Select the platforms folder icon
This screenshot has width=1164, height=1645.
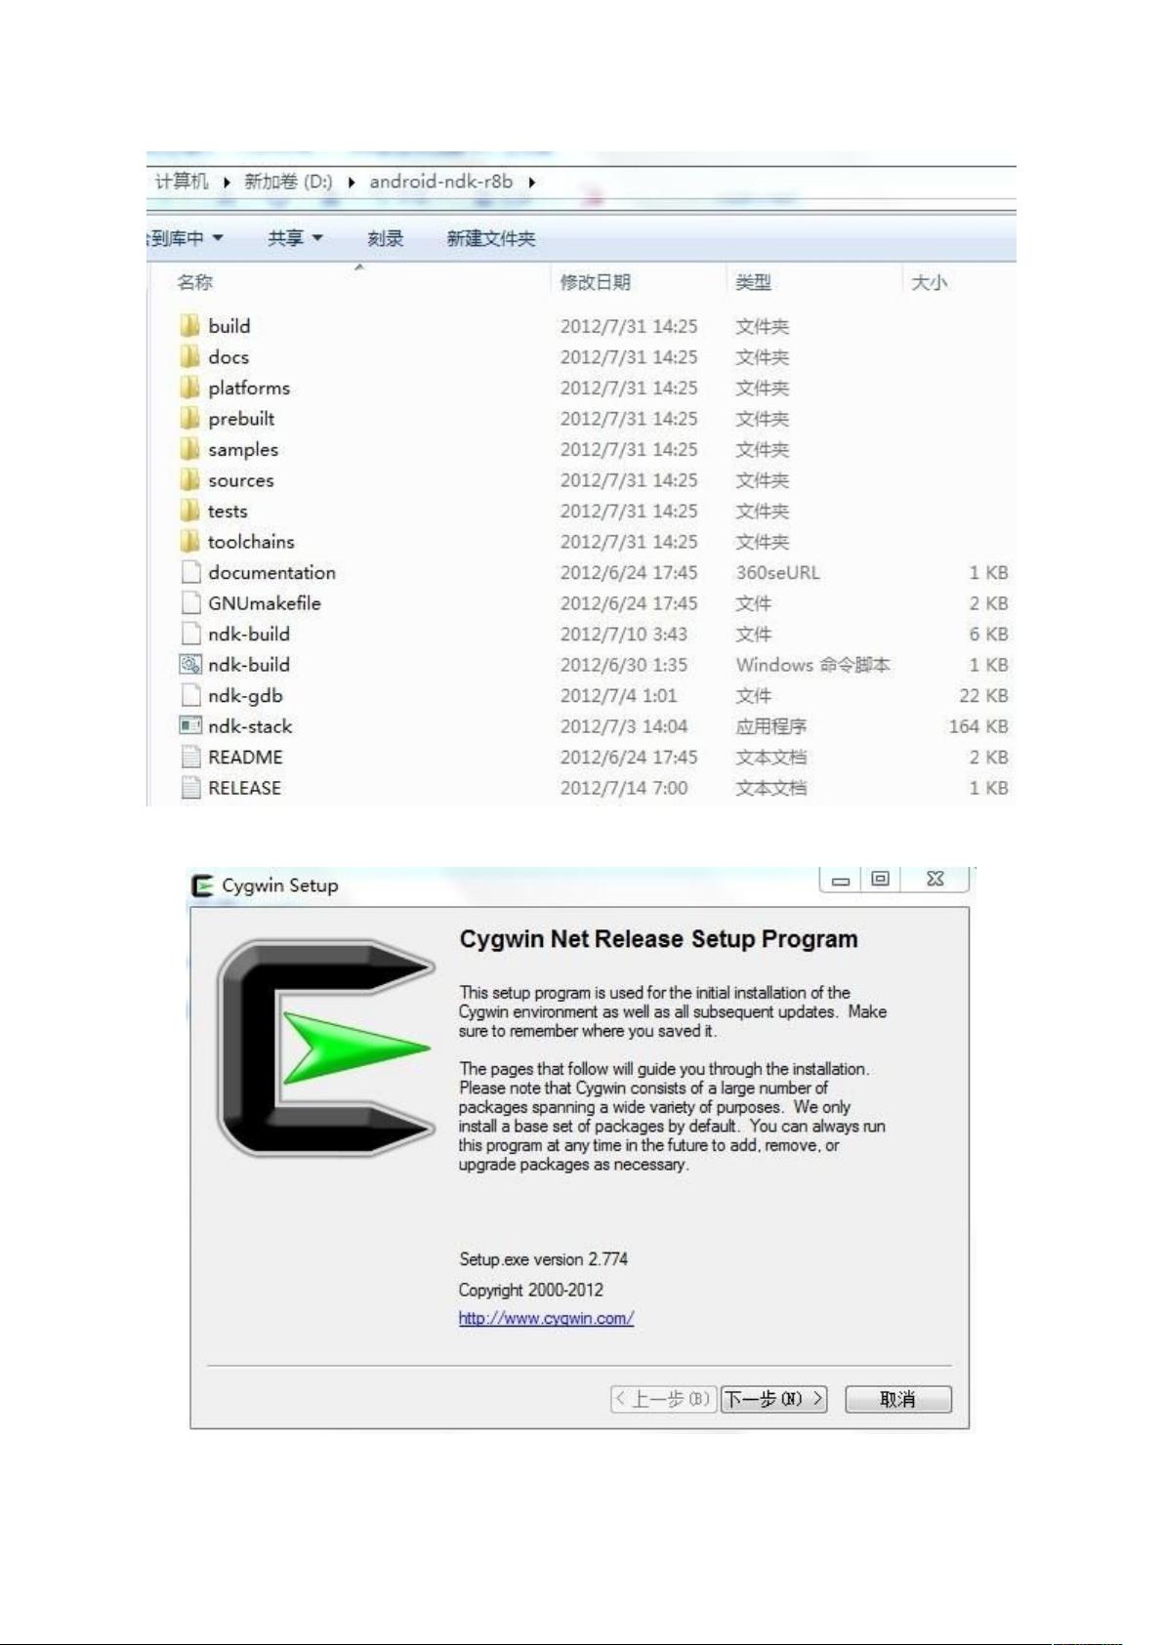point(189,387)
